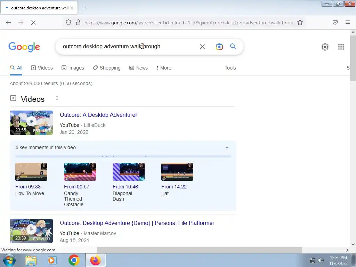Screen dimensions: 356x267
Task: Go back to the previous page
Action: point(8,23)
